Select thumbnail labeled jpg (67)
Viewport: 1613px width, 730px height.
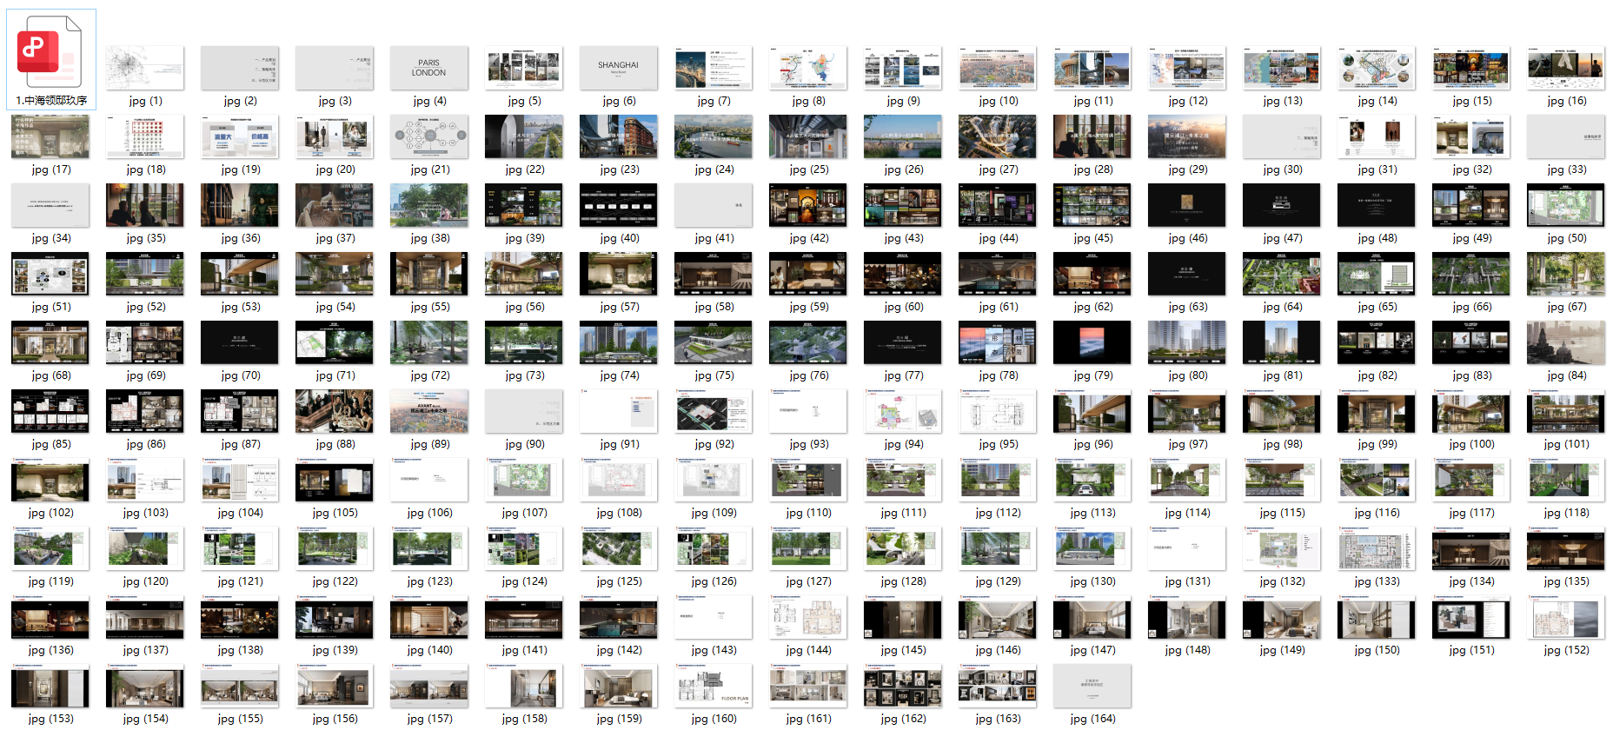pyautogui.click(x=1565, y=275)
